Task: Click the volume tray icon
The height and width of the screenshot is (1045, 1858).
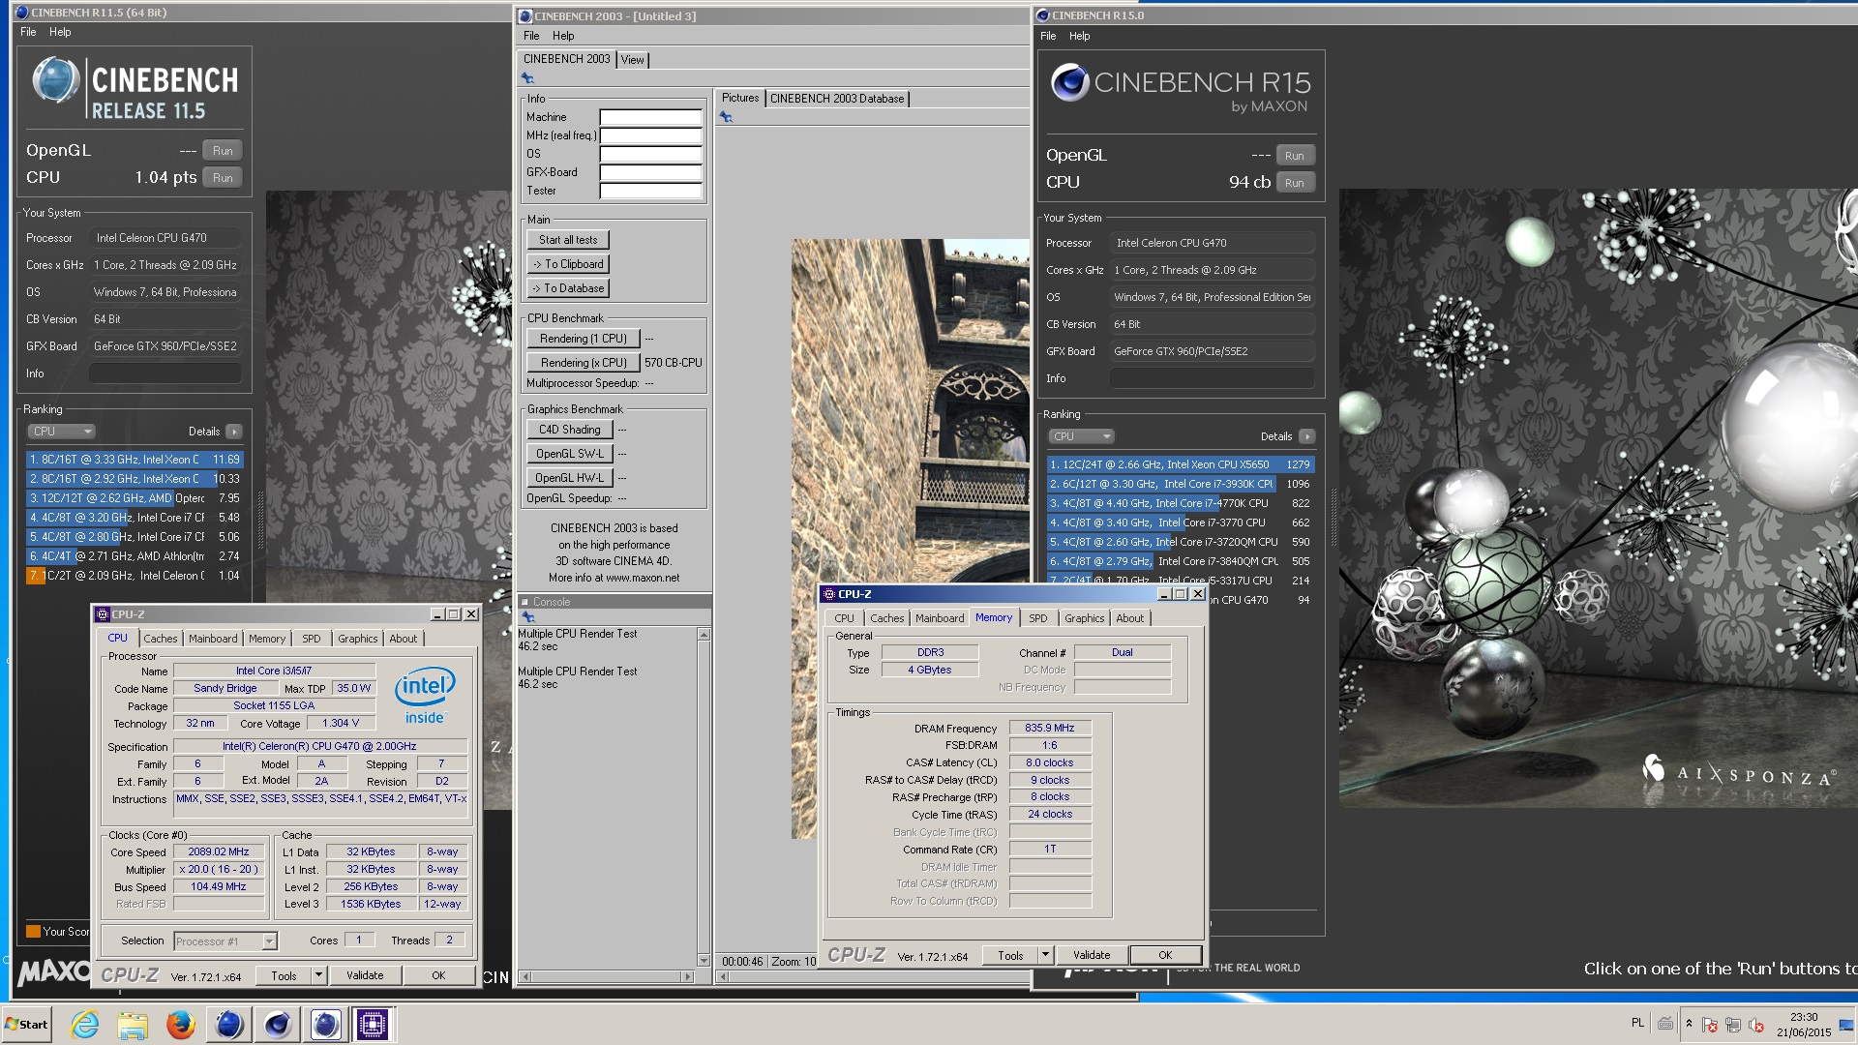Action: 1755,1025
